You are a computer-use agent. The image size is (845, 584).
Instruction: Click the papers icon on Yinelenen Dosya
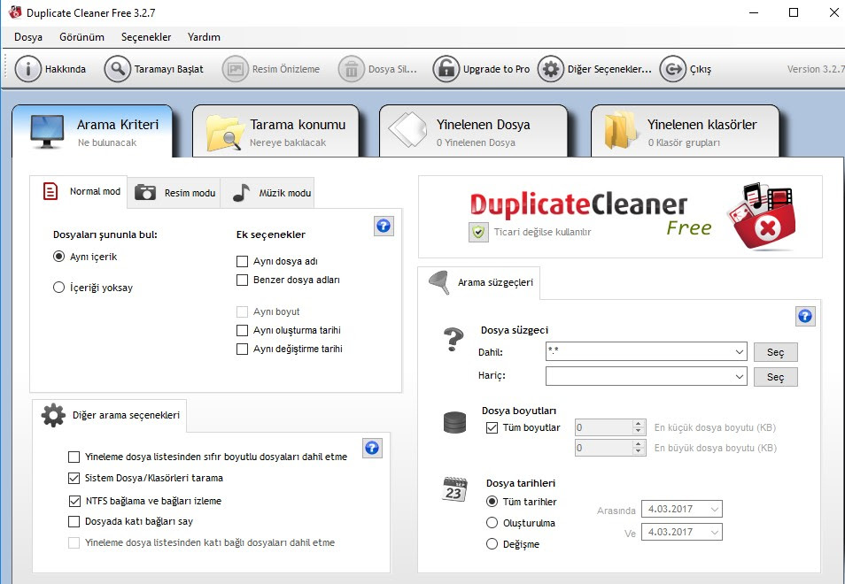(408, 130)
